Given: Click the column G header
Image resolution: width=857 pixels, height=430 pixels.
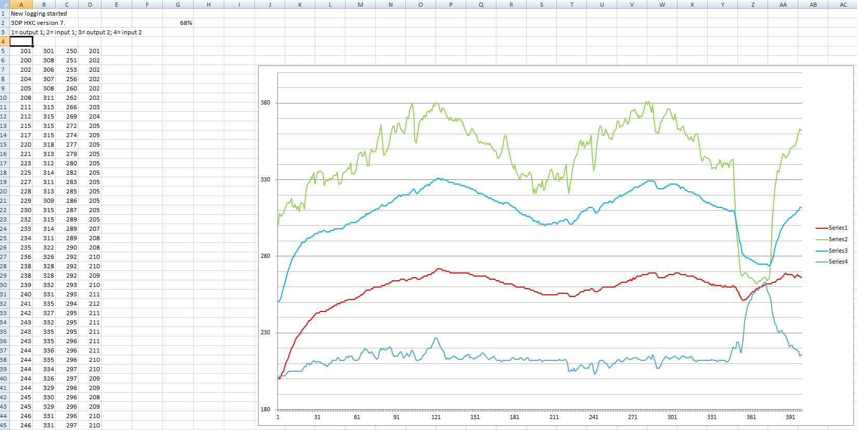Looking at the screenshot, I should [178, 4].
